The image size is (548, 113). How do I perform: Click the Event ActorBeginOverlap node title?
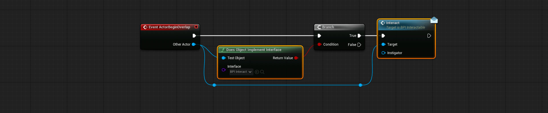[x=169, y=27]
